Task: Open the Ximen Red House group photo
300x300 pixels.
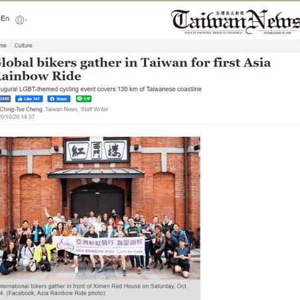Action: tap(100, 208)
